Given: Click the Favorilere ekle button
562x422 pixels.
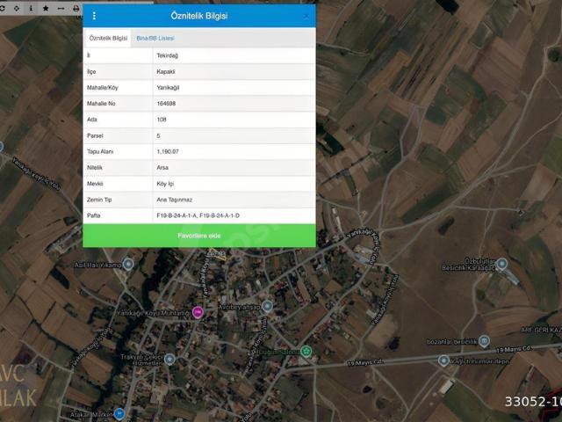Looking at the screenshot, I should (199, 236).
